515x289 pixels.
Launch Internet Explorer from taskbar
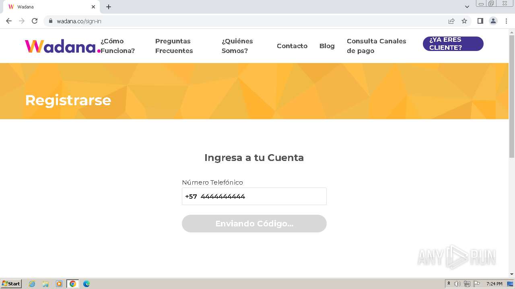coord(32,284)
